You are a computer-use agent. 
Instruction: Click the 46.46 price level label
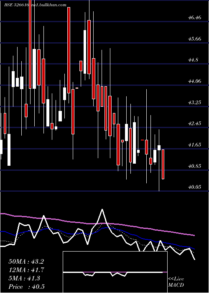click(195, 18)
